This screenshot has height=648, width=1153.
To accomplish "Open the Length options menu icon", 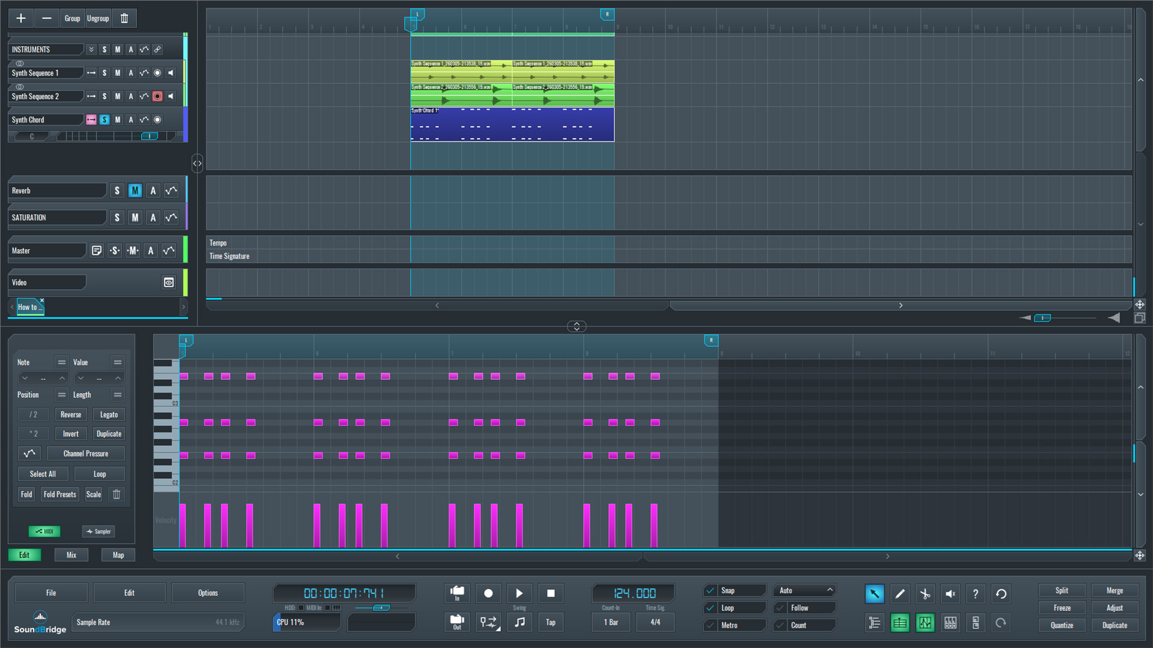I will coord(118,395).
